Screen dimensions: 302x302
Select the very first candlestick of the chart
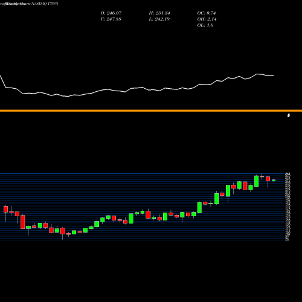(5, 210)
